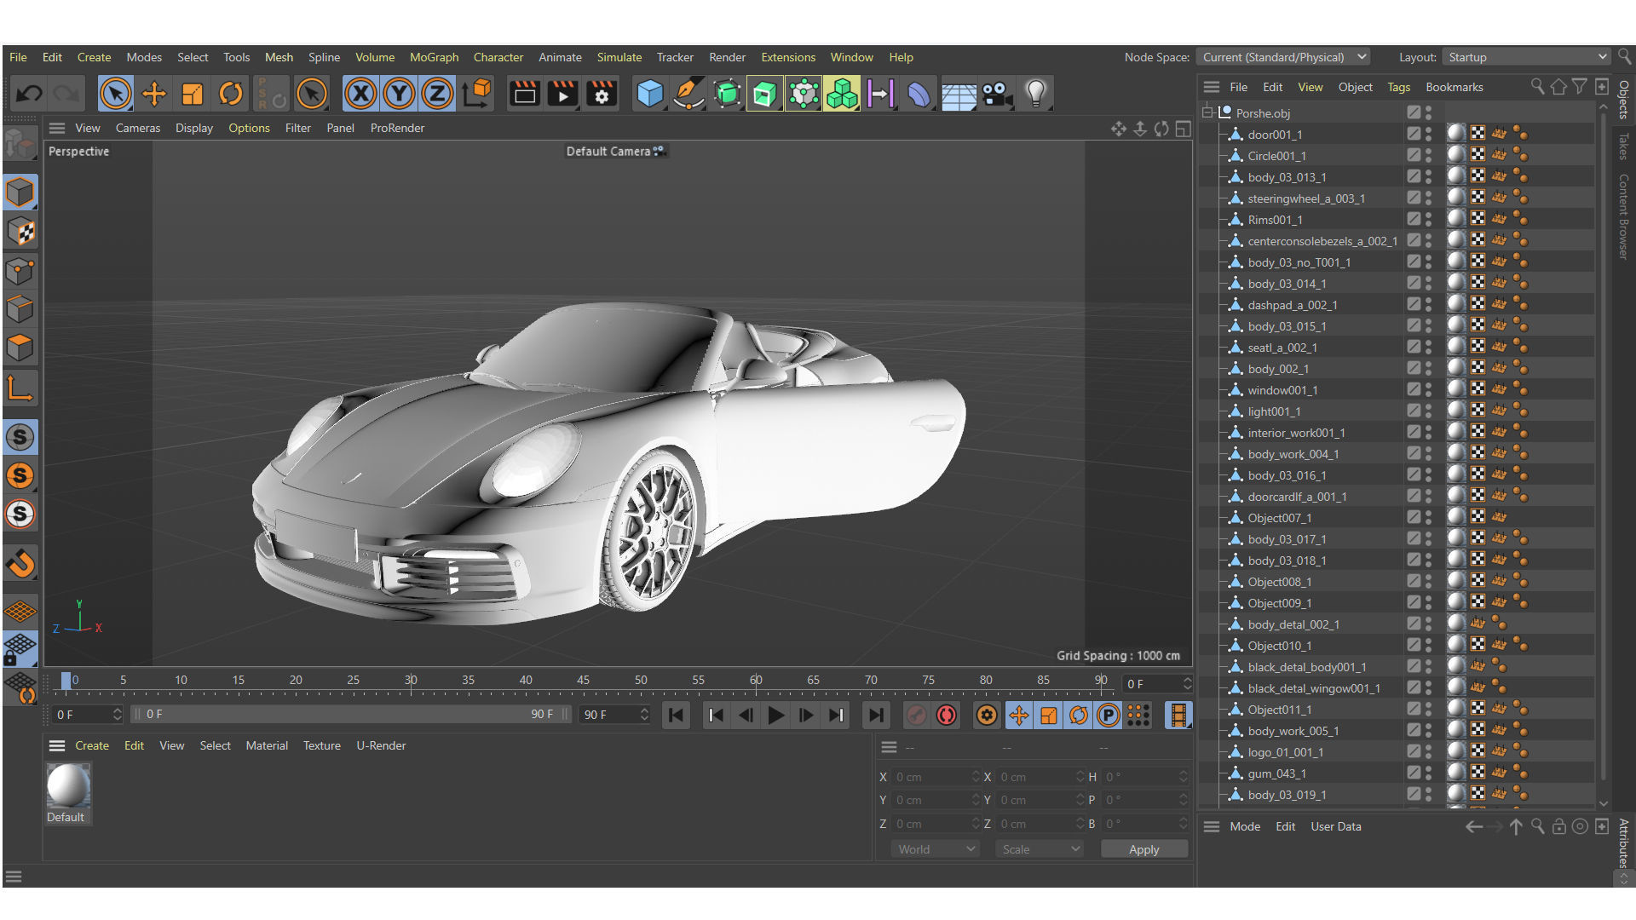
Task: Open Object Manager hamburger menu
Action: pyautogui.click(x=1212, y=87)
